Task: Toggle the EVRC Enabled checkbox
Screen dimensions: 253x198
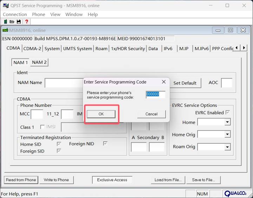Action: click(228, 112)
